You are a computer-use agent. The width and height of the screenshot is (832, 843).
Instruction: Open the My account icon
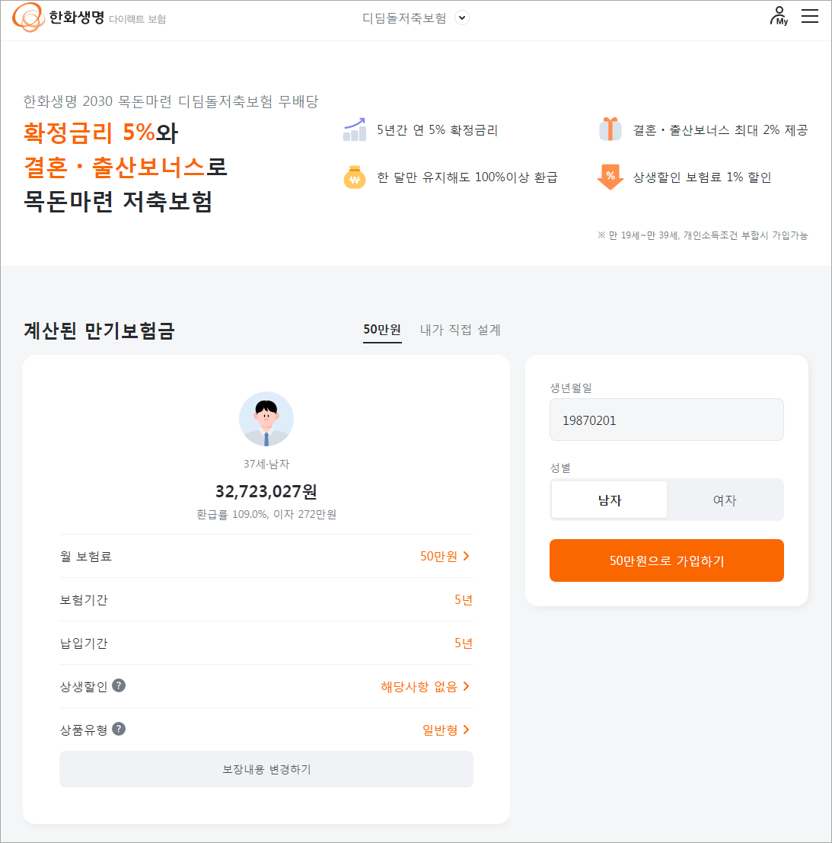click(778, 15)
